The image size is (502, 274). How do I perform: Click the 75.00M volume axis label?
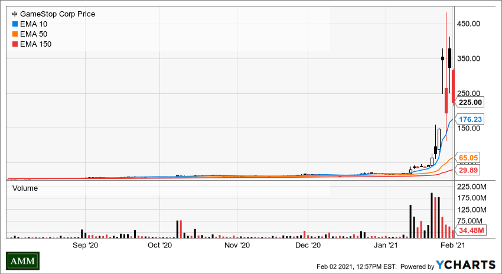point(470,221)
